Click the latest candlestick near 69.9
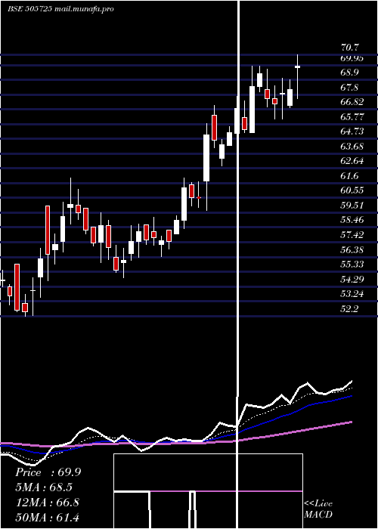The height and width of the screenshot is (529, 378). (297, 67)
